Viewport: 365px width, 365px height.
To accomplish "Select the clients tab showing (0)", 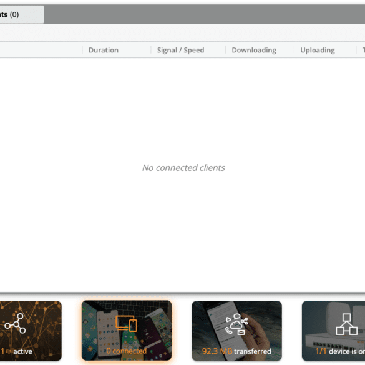I will point(21,14).
